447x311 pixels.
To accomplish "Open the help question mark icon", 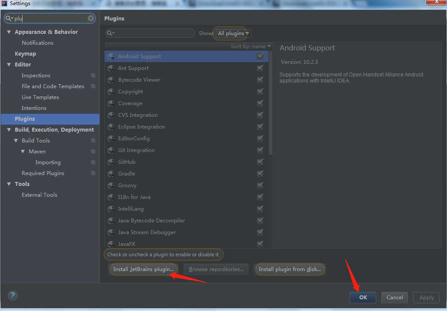I will click(x=12, y=295).
